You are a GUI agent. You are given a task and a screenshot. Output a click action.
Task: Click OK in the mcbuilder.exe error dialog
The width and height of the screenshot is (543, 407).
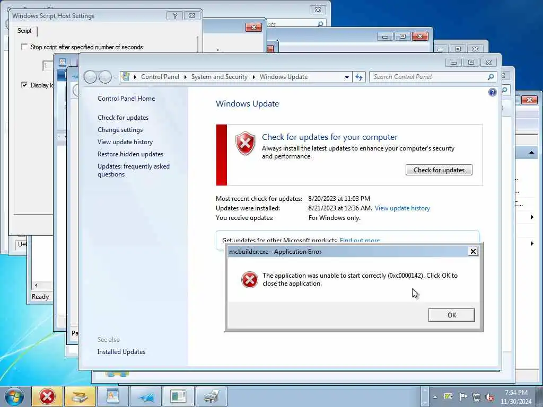click(451, 315)
